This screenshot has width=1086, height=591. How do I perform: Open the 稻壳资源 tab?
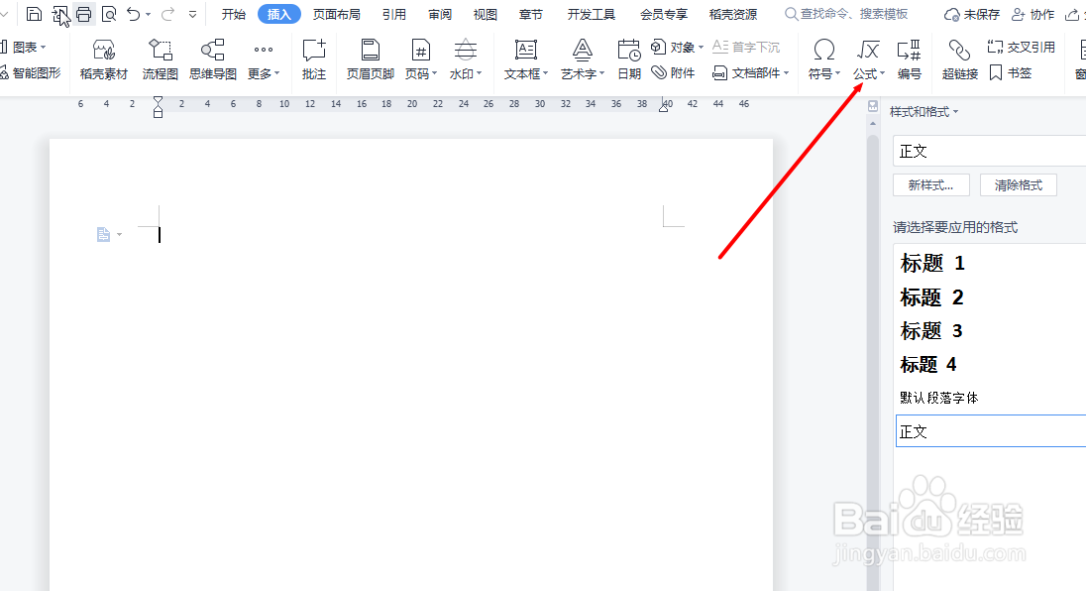[733, 14]
